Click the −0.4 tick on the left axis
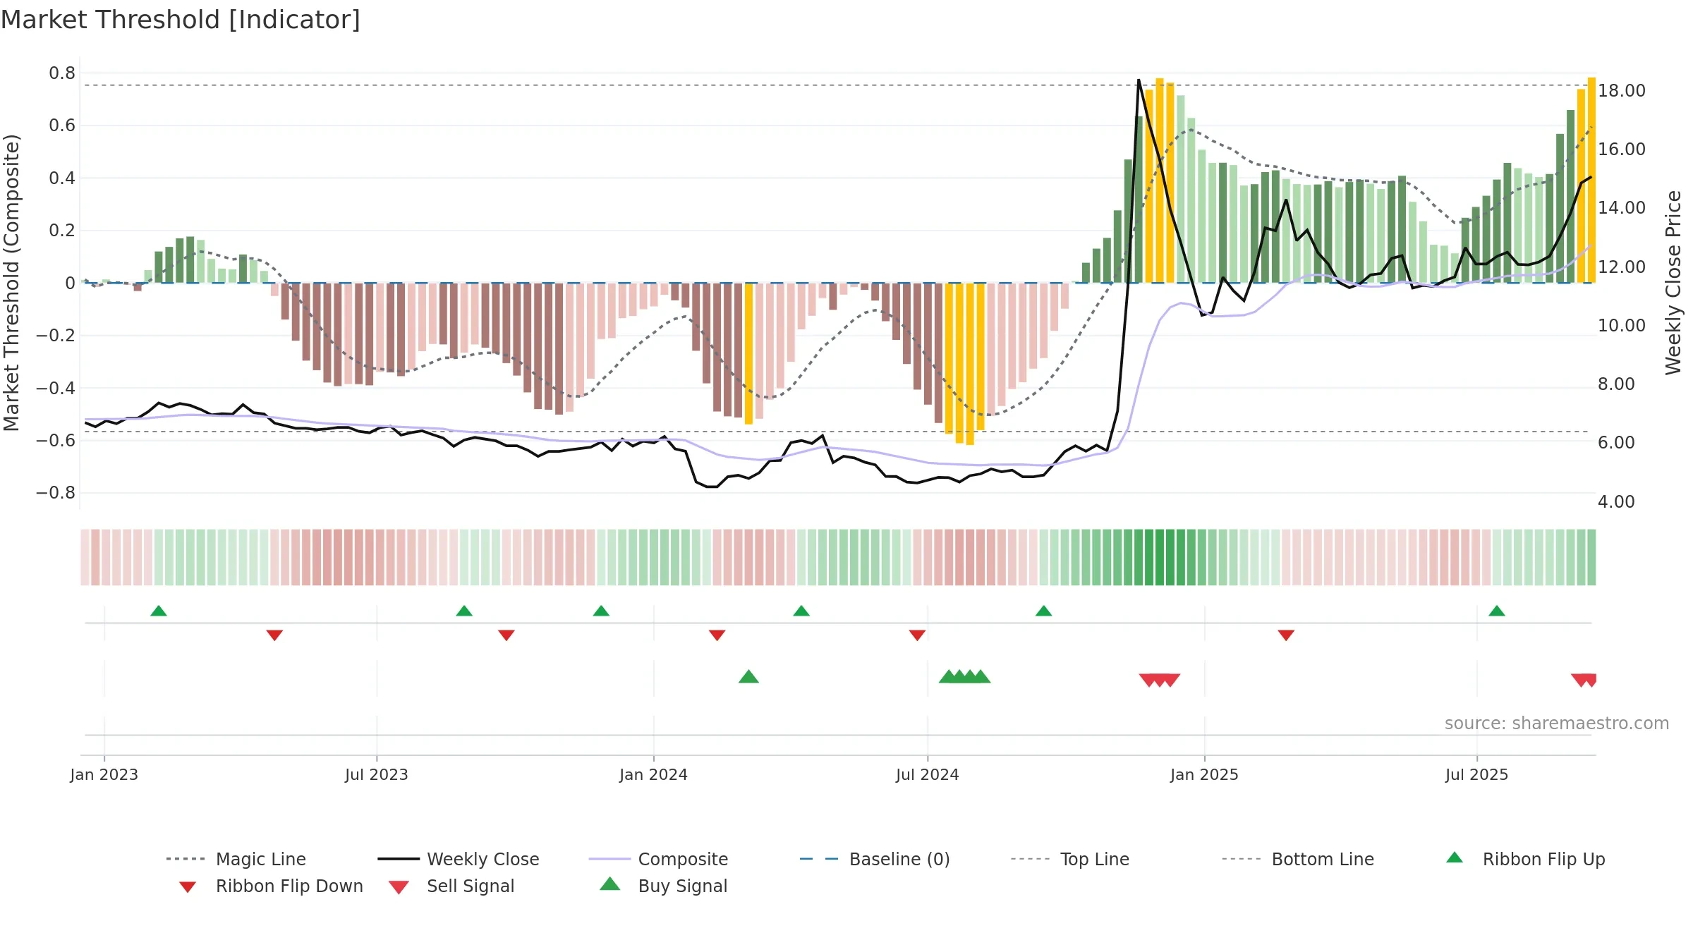The height and width of the screenshot is (952, 1693). point(56,388)
